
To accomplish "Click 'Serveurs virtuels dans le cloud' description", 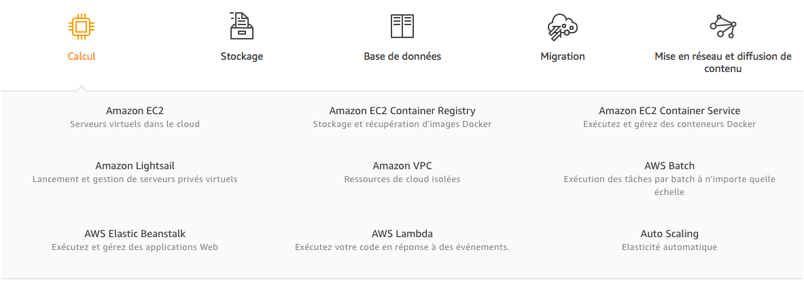I will 135,124.
